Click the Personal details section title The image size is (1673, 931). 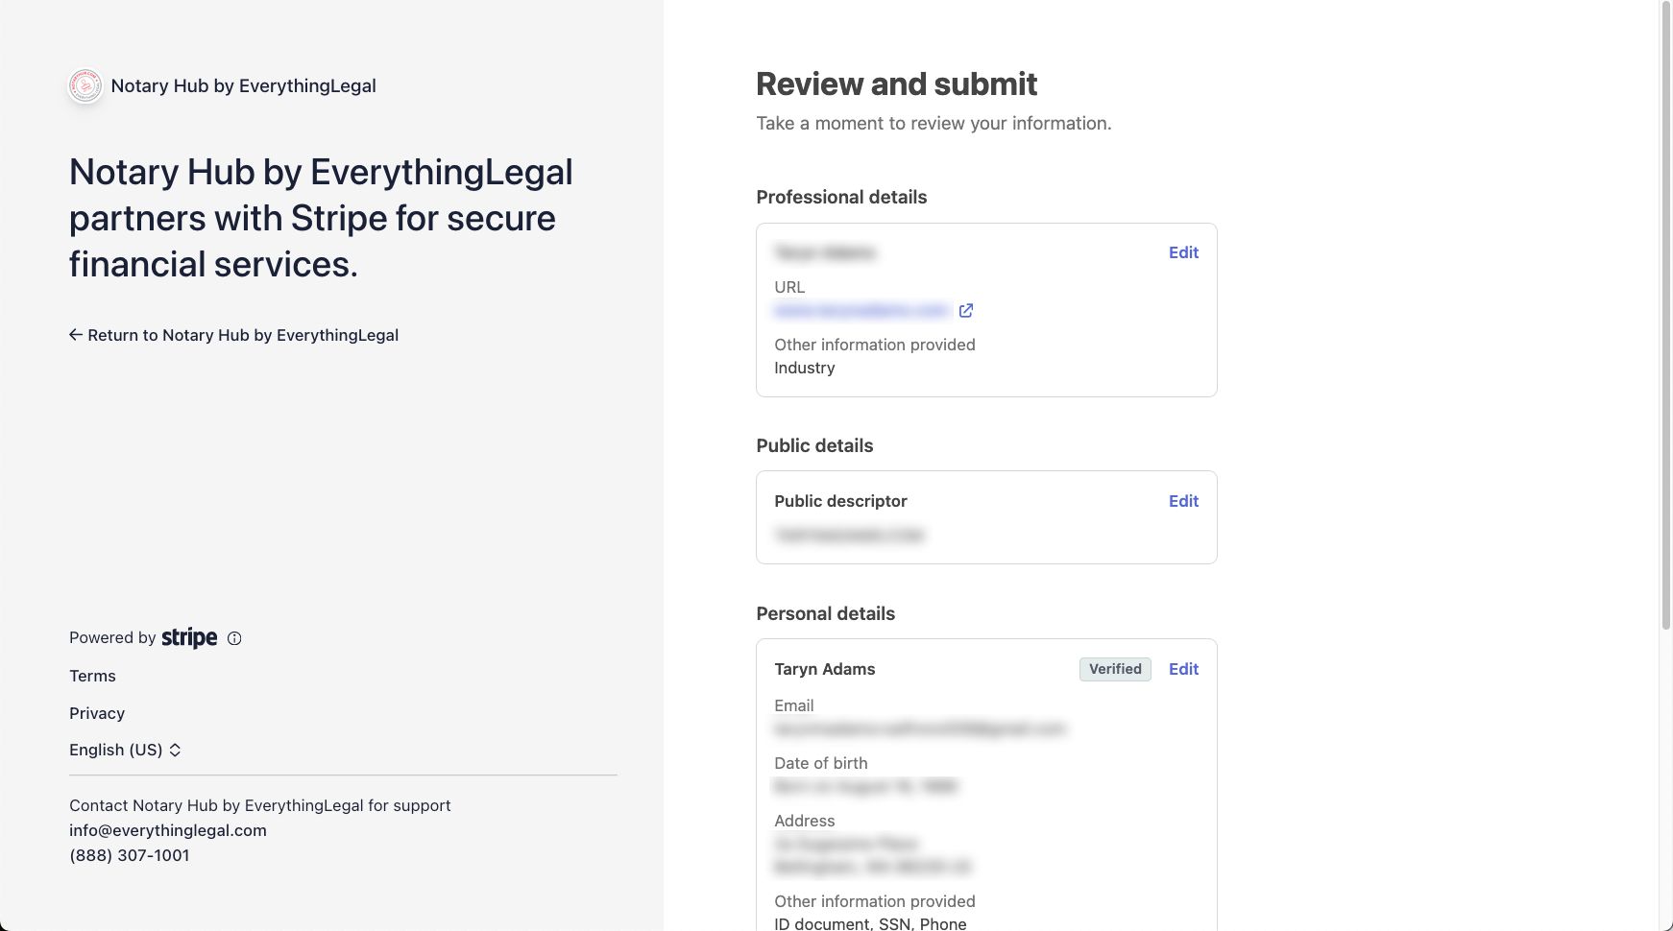pyautogui.click(x=825, y=613)
